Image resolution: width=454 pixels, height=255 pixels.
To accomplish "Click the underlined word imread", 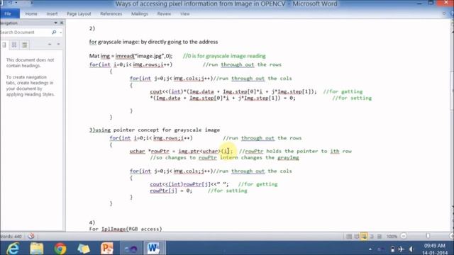I will [124, 56].
